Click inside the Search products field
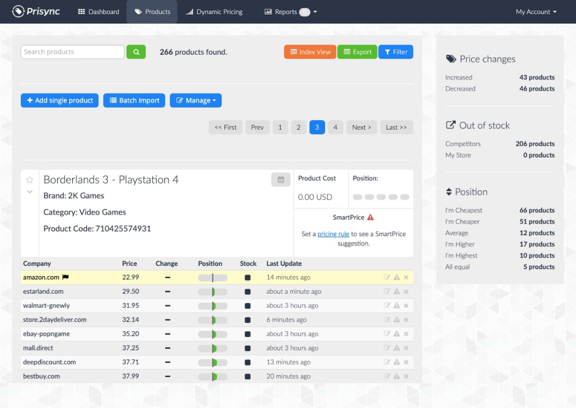Viewport: 576px width, 408px height. point(72,51)
